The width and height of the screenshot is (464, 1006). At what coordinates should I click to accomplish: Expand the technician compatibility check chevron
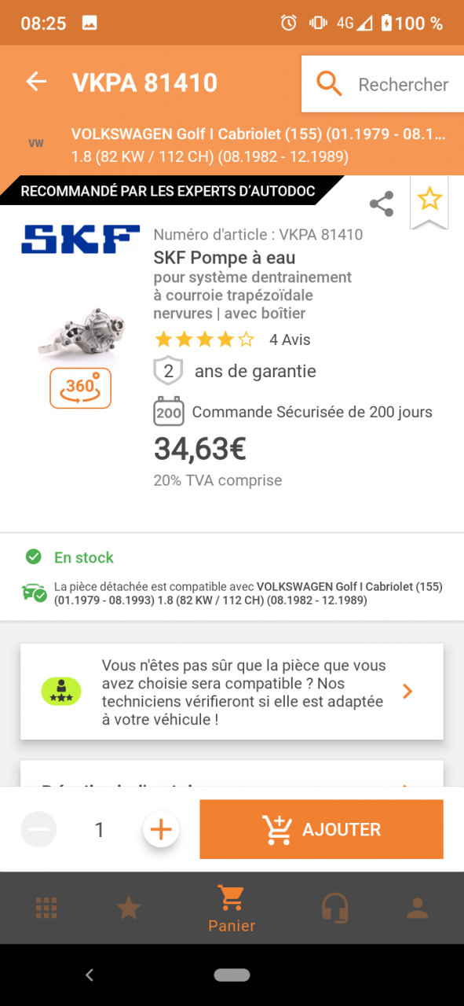coord(407,692)
